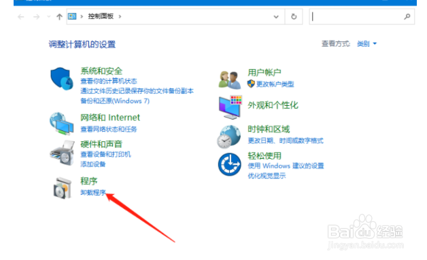Open 通过文件历史记录保存你的文件备份副本 link

click(x=137, y=91)
